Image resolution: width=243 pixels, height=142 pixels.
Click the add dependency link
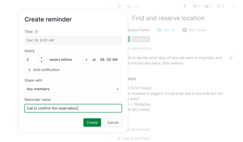coord(139,49)
